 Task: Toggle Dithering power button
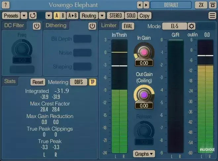point(92,26)
